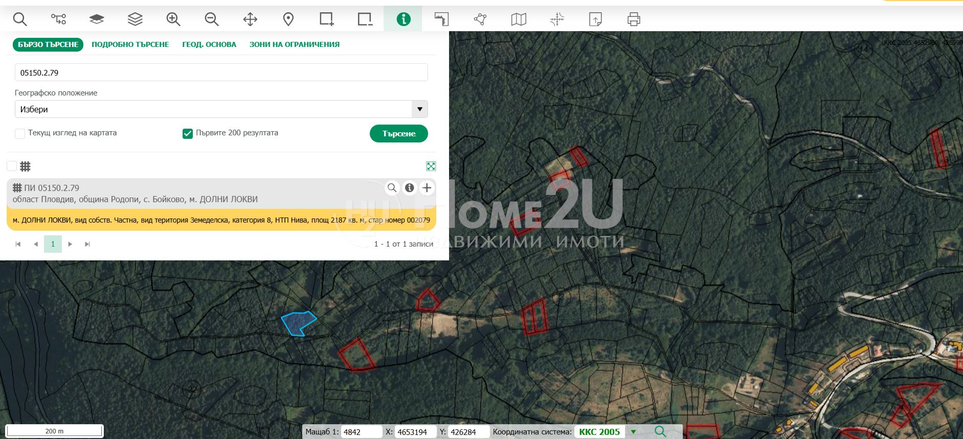Tick the select-all results checkbox
Screen dimensions: 963x439
coord(12,166)
